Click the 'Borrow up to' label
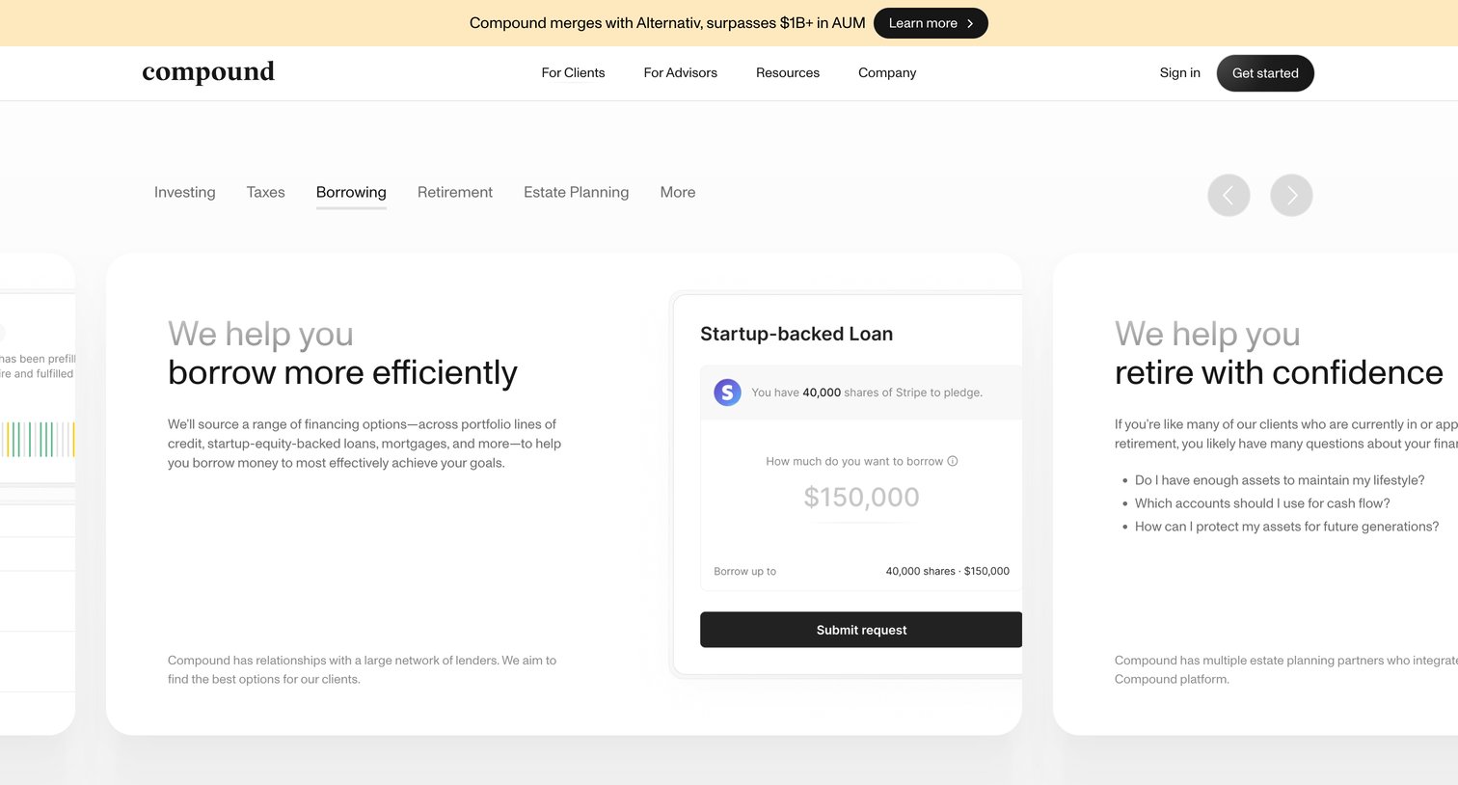This screenshot has height=785, width=1458. (x=744, y=571)
